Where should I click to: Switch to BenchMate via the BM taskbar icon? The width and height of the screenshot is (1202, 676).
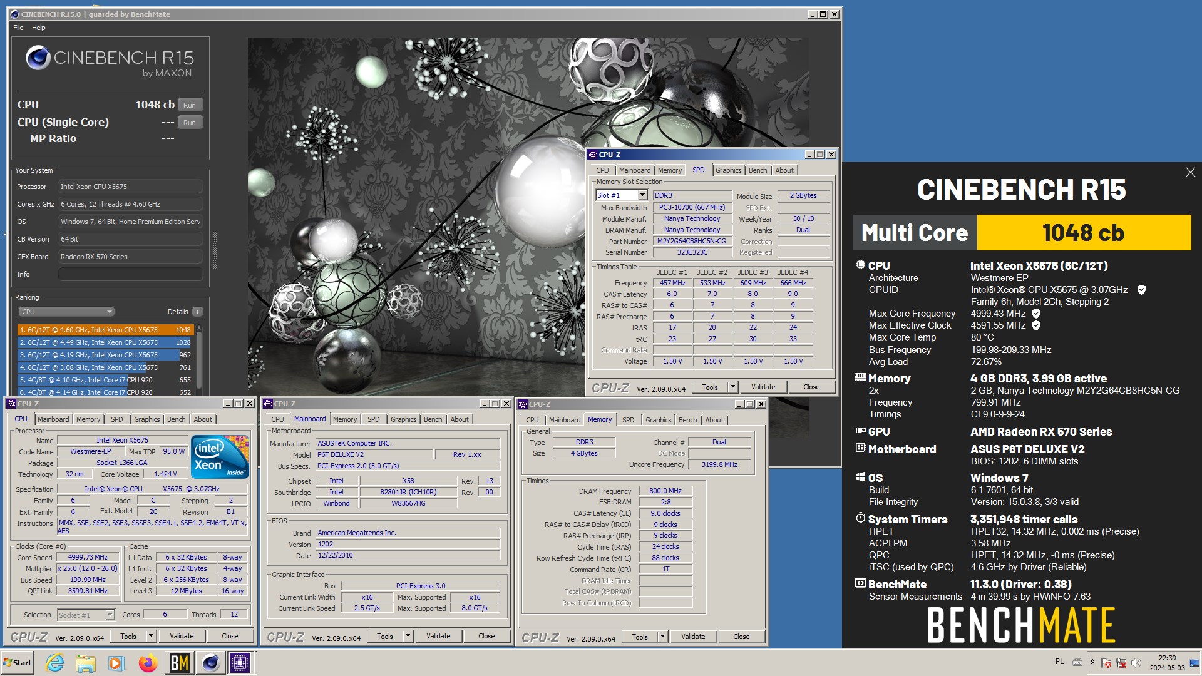click(179, 663)
